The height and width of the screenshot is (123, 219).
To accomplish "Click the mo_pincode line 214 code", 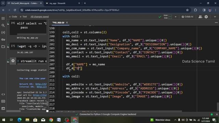I will [124, 92].
